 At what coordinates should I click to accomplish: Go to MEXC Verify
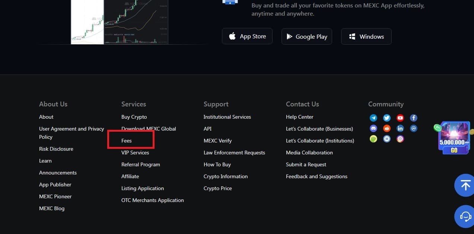click(x=217, y=141)
